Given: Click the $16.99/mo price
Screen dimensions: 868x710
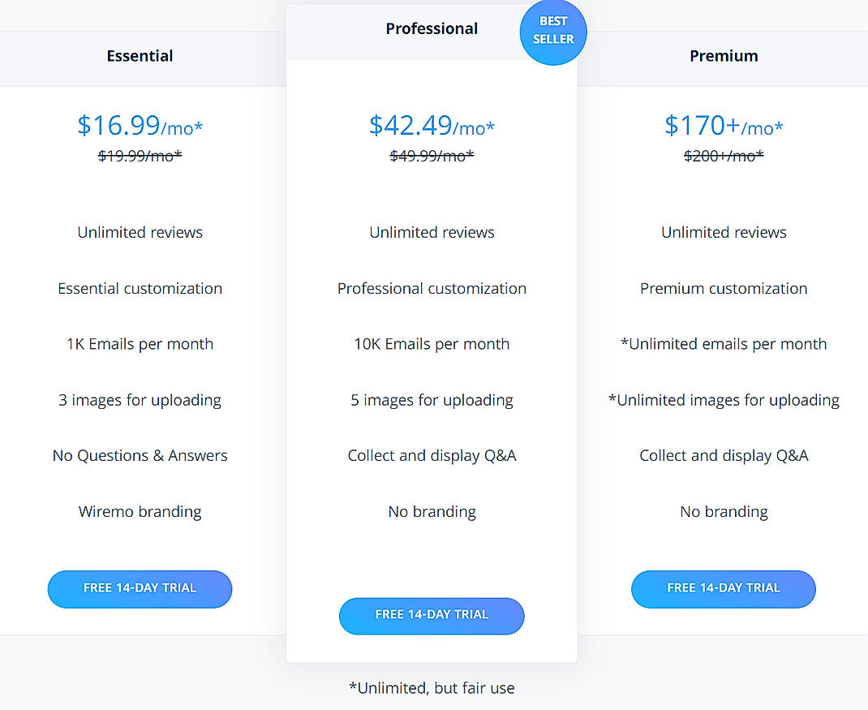Looking at the screenshot, I should 140,126.
